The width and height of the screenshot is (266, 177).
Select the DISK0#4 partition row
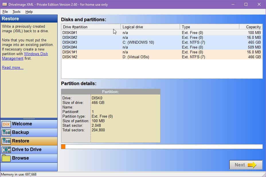162,47
